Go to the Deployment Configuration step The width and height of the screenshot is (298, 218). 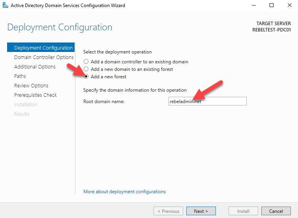43,48
